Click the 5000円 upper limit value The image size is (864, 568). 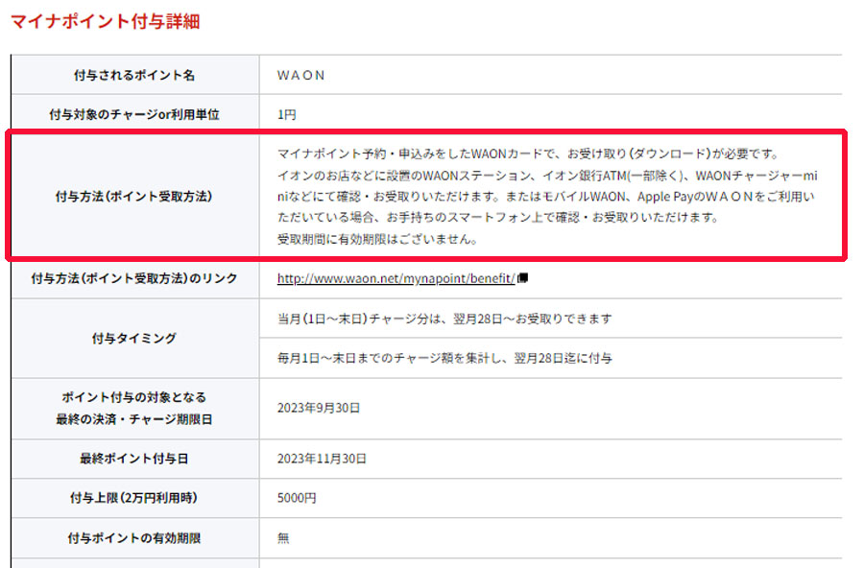coord(297,498)
